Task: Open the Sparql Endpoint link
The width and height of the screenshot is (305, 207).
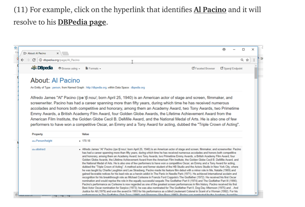Action: click(x=231, y=69)
